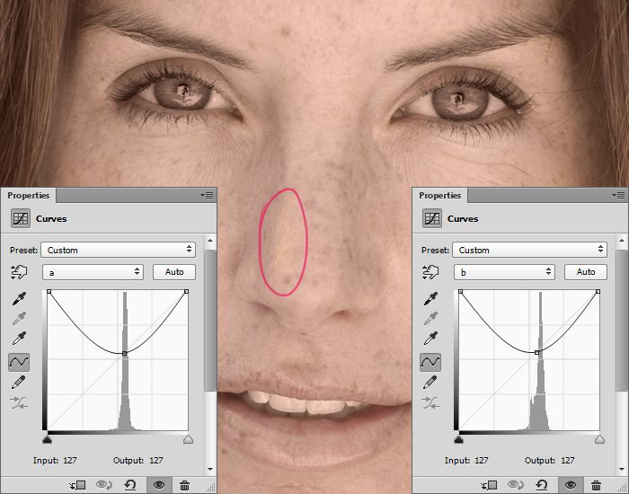Pick the on-image adjustment hand tool in left panel
The image size is (629, 494).
[18, 272]
